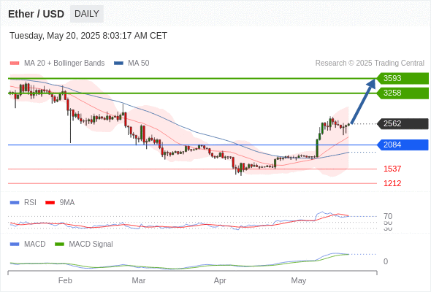Click the MA 50 blue legend swatch
Viewport: 431px width, 292px height.
118,64
